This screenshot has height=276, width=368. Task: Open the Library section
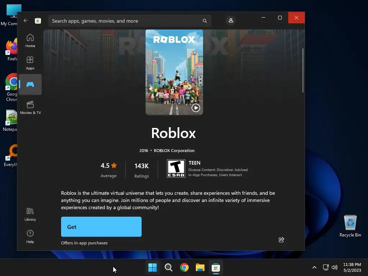tap(30, 214)
